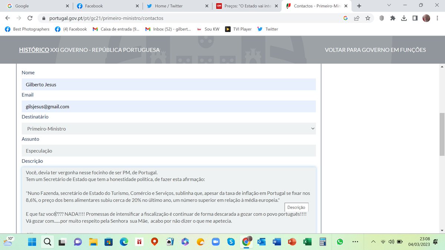The height and width of the screenshot is (250, 445).
Task: Close the Home / Twitter tab
Action: coord(207,6)
